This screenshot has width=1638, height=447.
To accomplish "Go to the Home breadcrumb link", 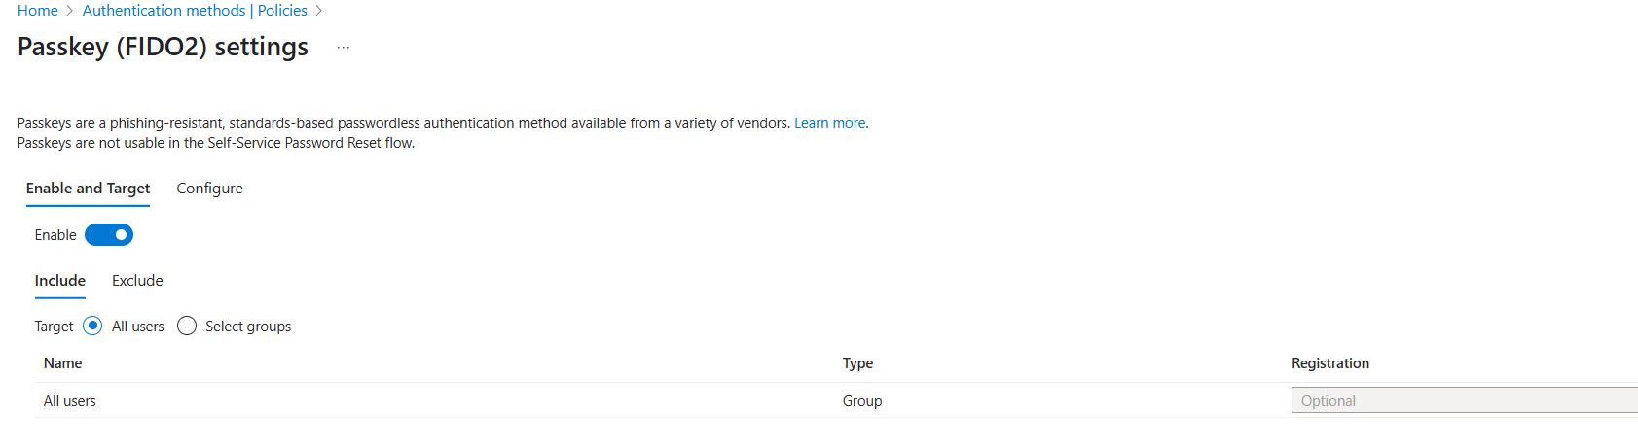I will (38, 11).
